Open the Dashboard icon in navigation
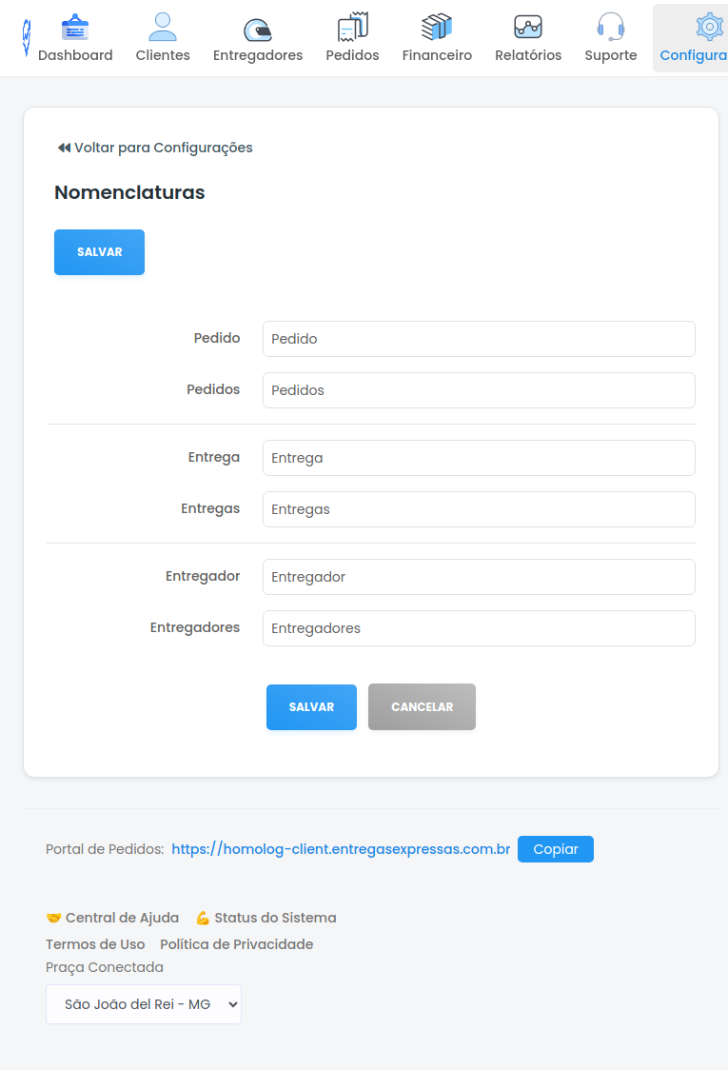Screen dimensions: 728x1070 point(75,28)
